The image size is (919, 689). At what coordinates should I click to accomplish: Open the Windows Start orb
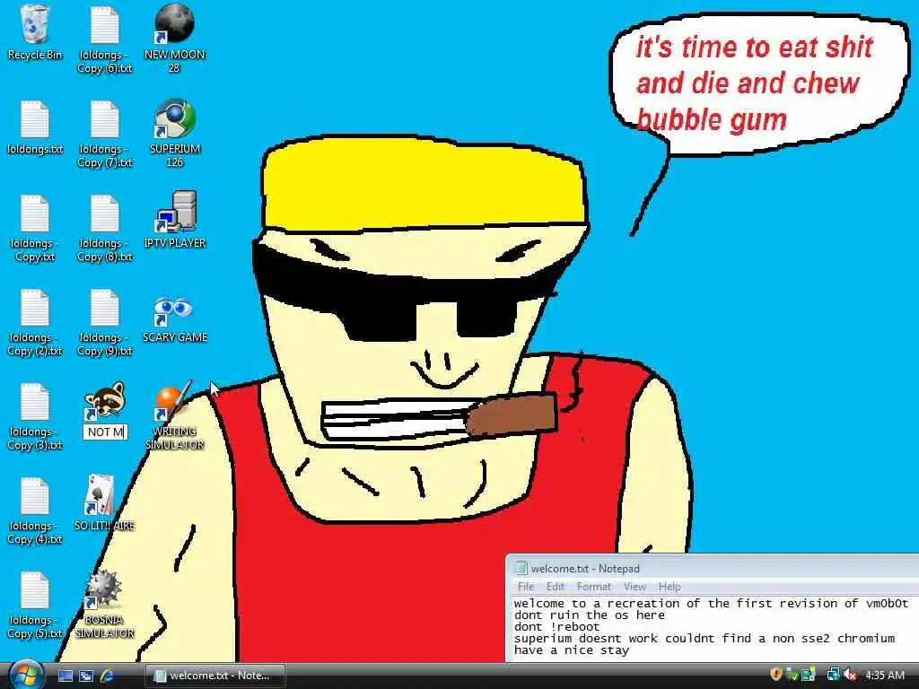pos(26,675)
